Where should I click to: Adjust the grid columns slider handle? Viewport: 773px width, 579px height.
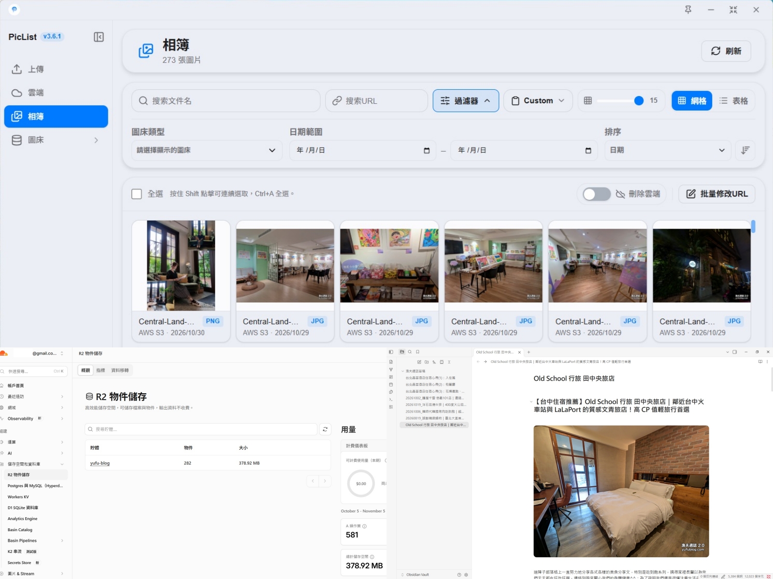coord(639,100)
